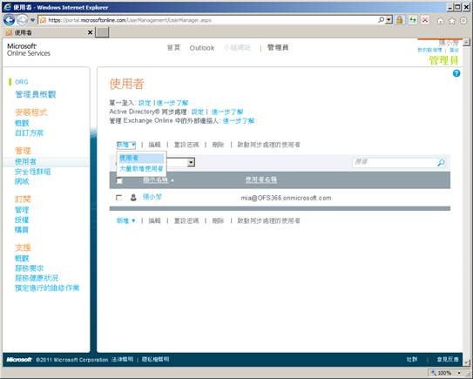
Task: Open 意見反應 link in the footer
Action: pyautogui.click(x=448, y=359)
